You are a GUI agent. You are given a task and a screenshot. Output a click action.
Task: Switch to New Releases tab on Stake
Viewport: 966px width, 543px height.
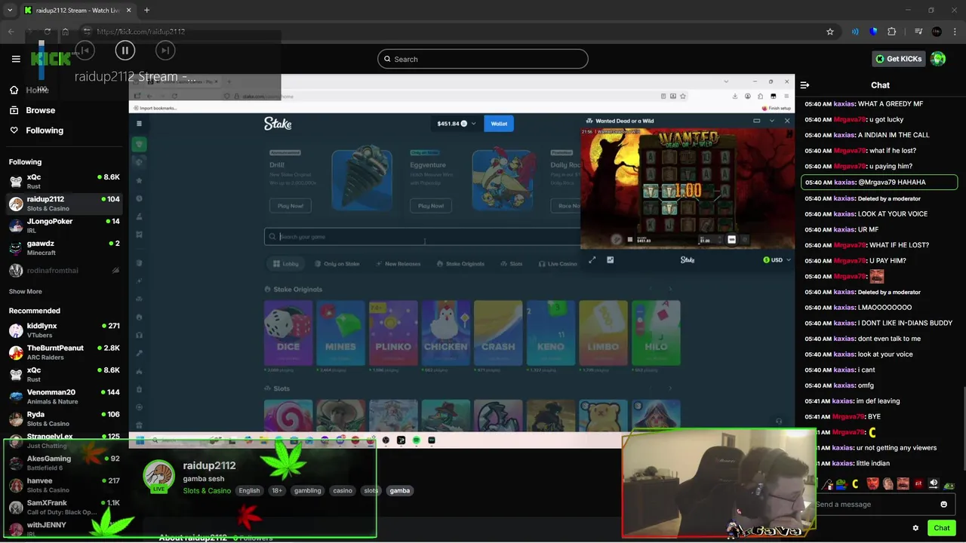(398, 264)
